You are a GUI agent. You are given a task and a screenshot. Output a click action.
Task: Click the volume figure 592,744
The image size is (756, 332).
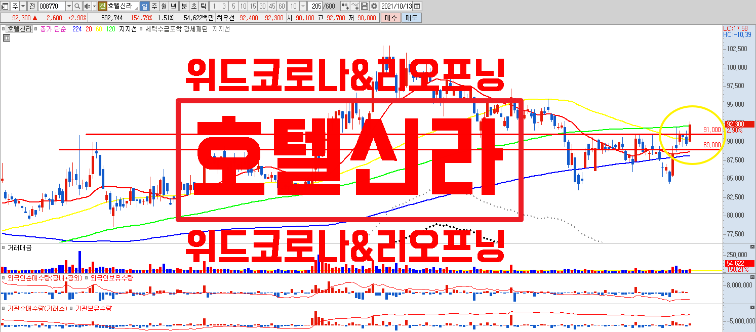click(112, 18)
